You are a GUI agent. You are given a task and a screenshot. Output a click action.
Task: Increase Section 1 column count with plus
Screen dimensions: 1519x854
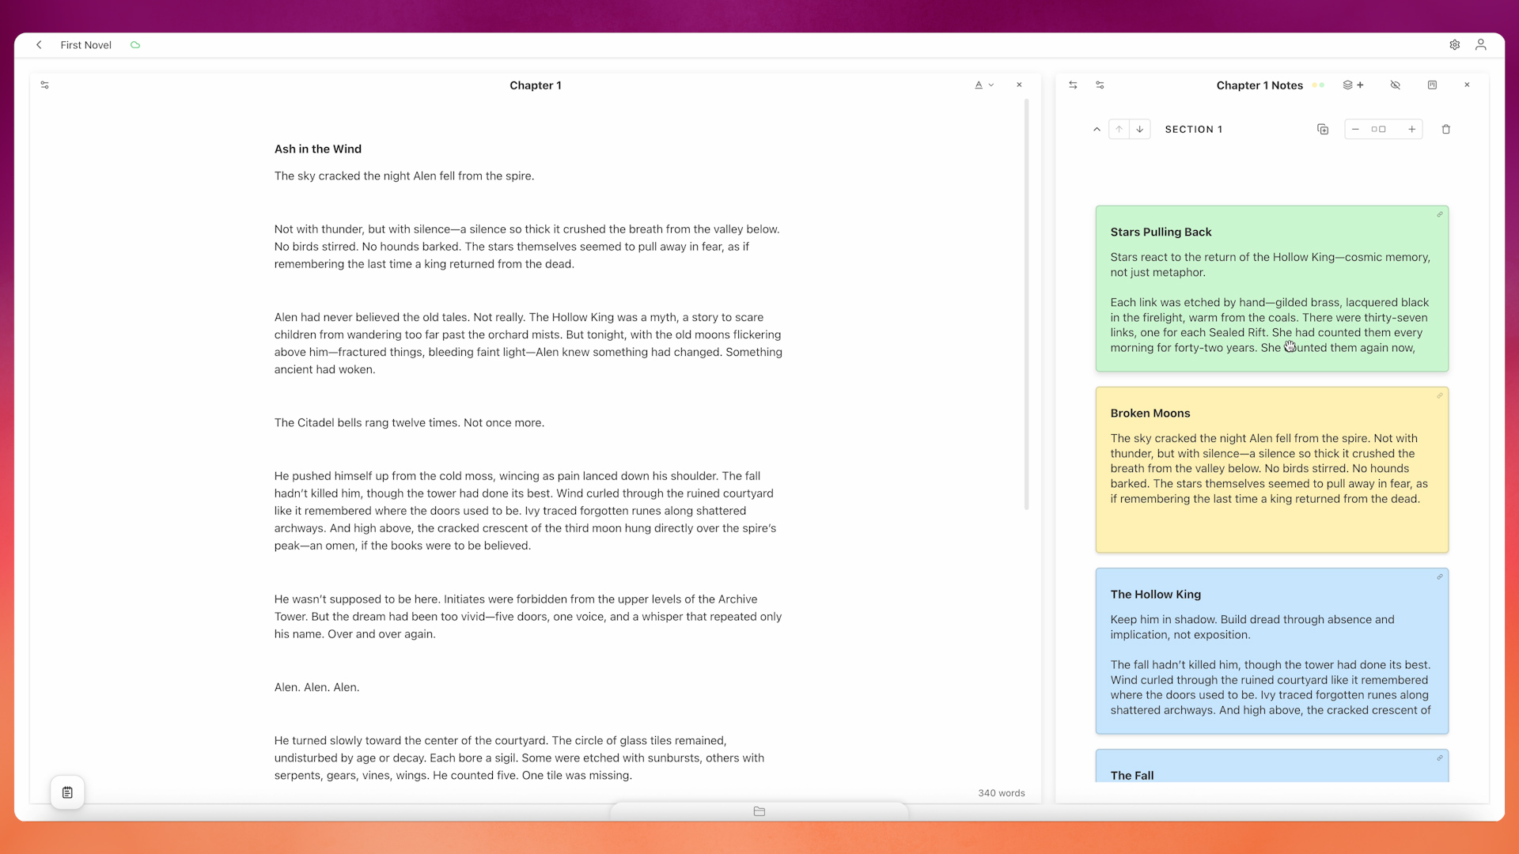click(x=1411, y=130)
